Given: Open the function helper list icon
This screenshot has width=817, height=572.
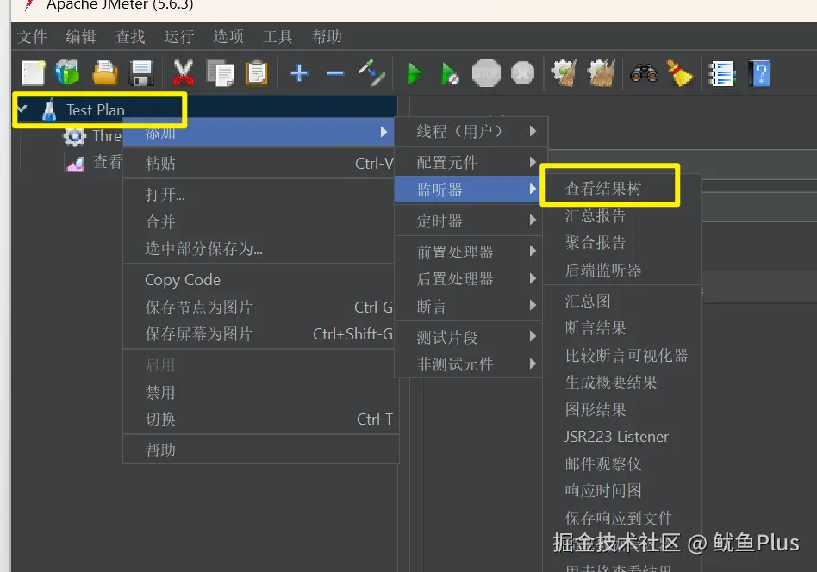Looking at the screenshot, I should point(722,73).
